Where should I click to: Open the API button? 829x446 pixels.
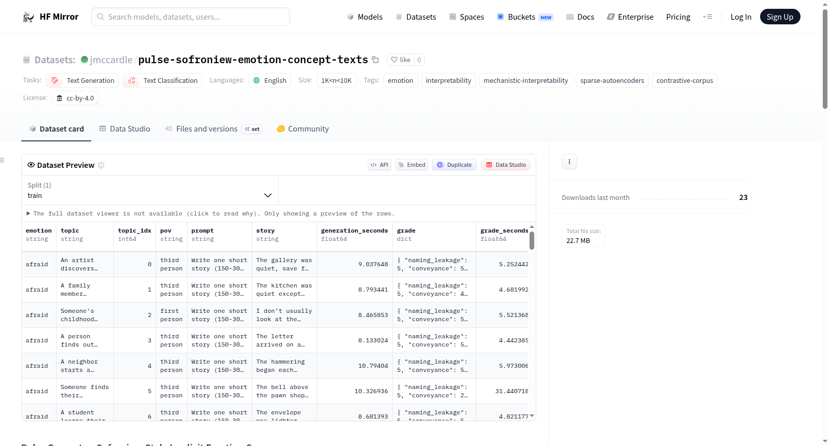point(380,165)
